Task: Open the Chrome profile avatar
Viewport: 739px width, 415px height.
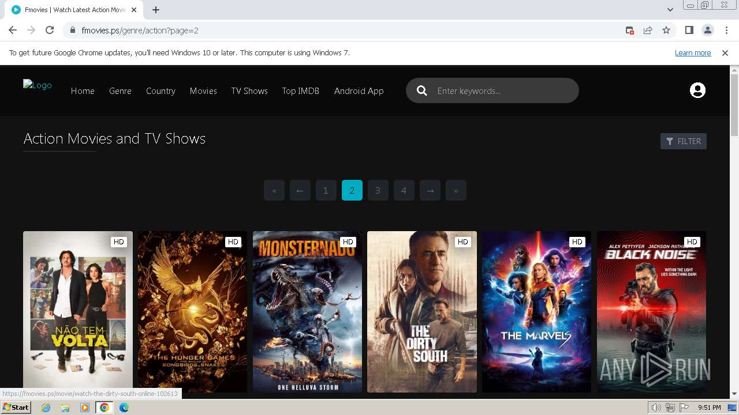Action: pos(707,30)
